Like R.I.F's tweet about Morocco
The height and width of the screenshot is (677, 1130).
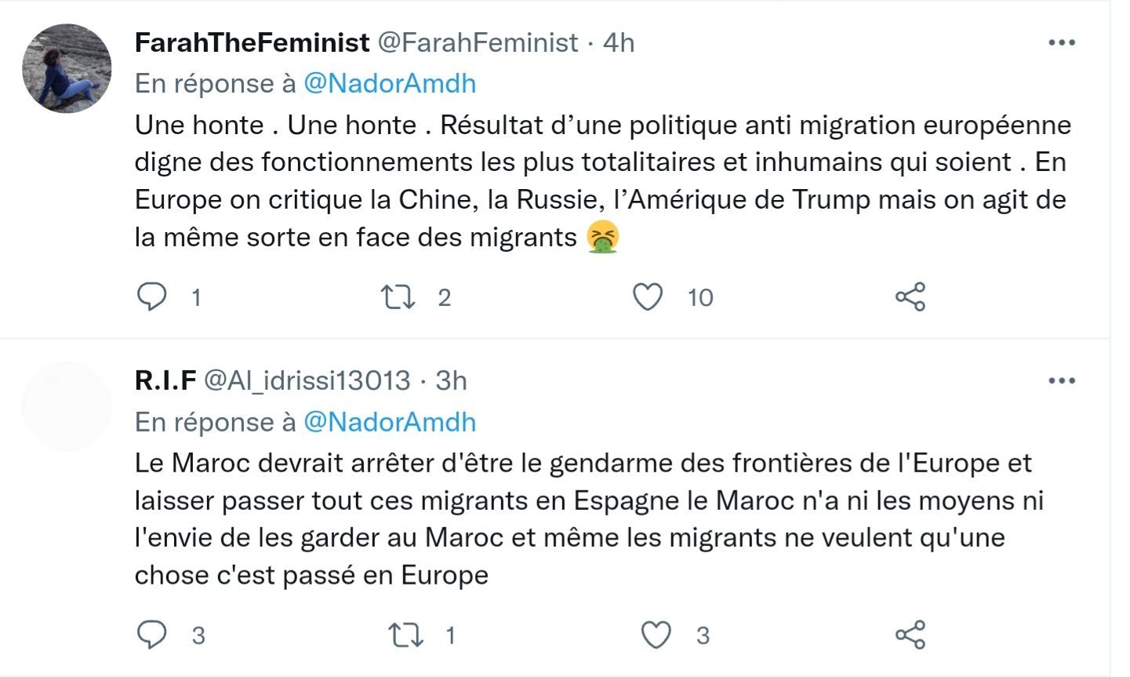point(656,635)
